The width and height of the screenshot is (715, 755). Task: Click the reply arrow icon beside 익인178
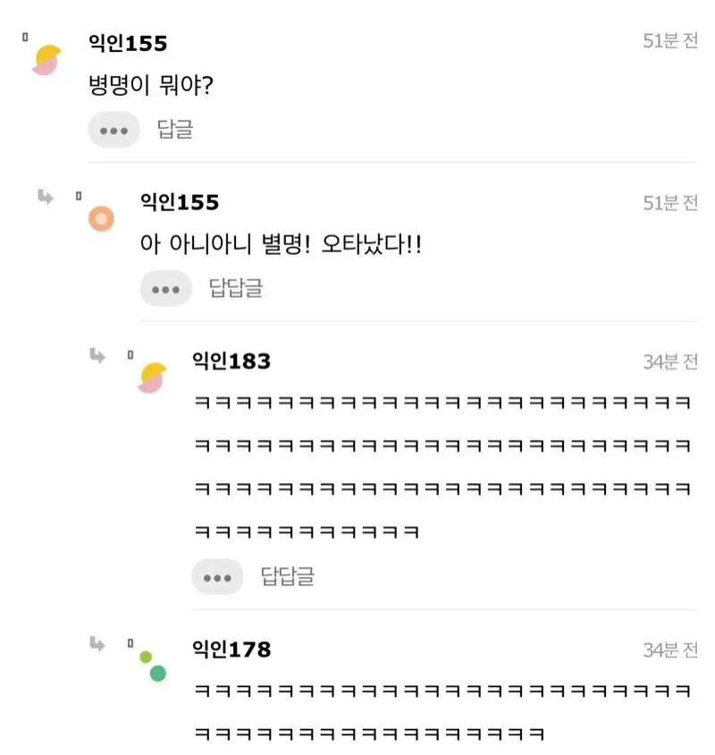[x=97, y=643]
